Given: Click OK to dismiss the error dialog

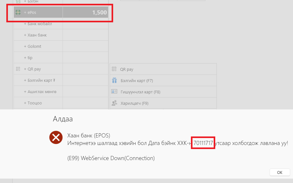Looking at the screenshot, I should (279, 172).
